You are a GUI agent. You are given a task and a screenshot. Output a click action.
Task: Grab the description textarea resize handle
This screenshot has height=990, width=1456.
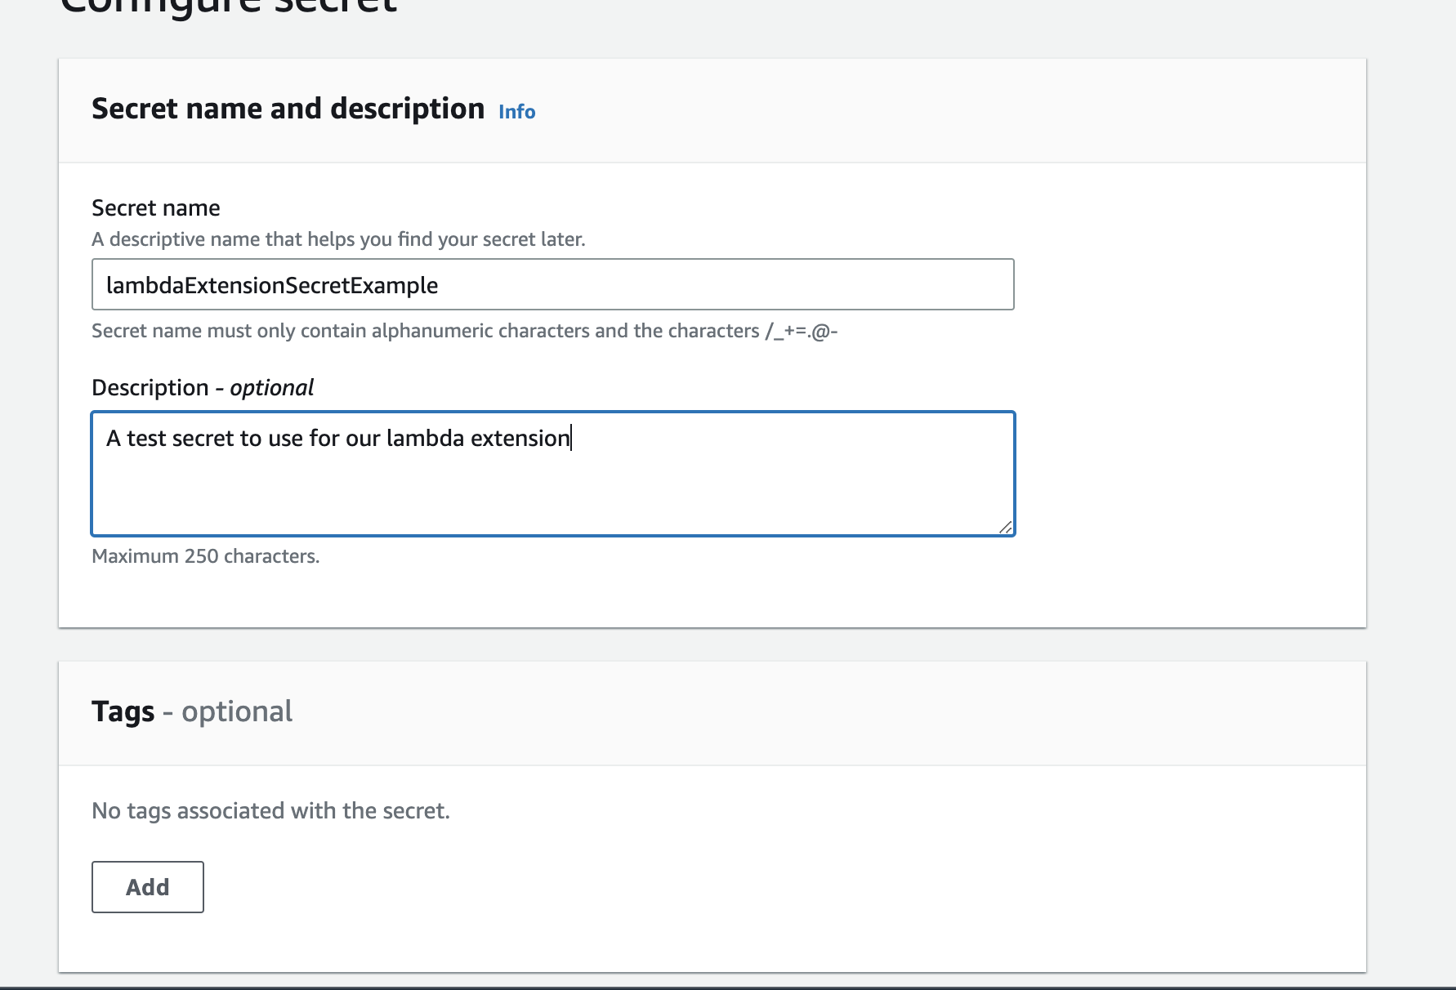(1005, 527)
